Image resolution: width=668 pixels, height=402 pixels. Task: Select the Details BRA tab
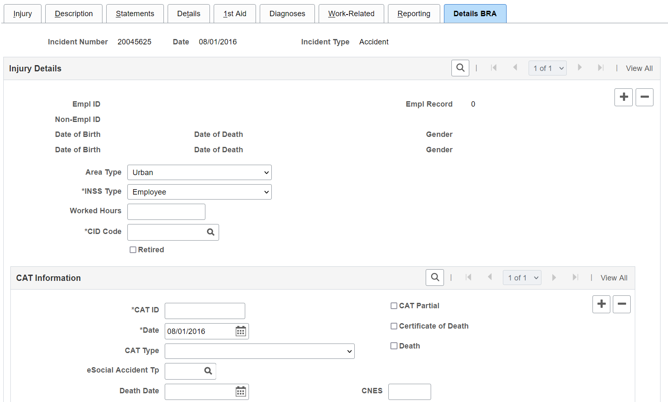475,14
